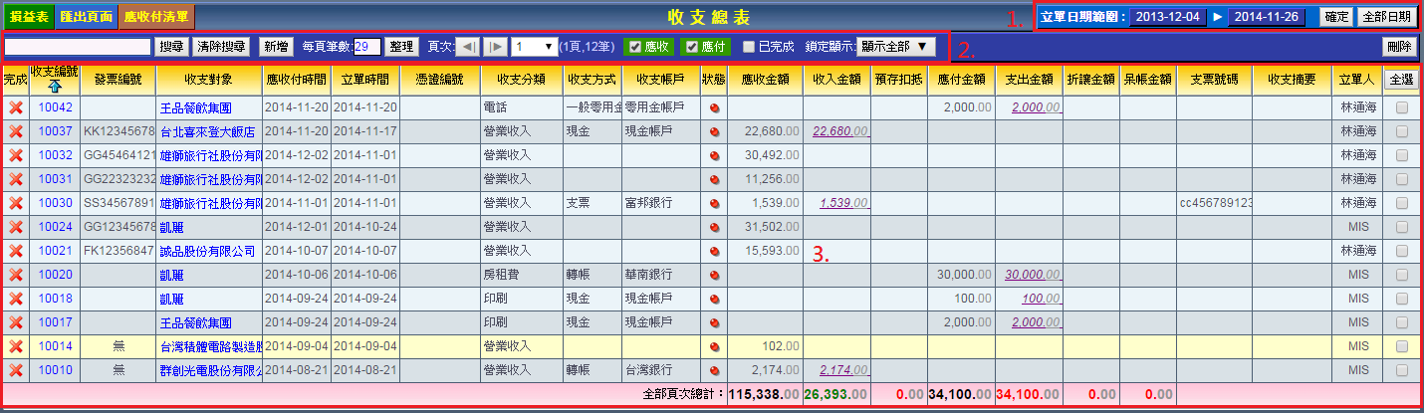Open the 鎖定顯示 顯示全部 dropdown
The image size is (1424, 413).
896,47
